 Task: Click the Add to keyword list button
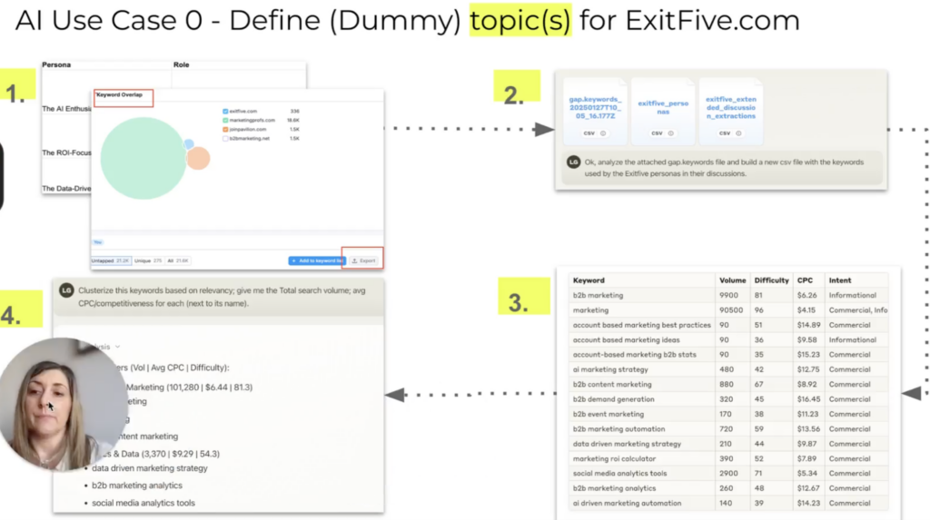317,260
